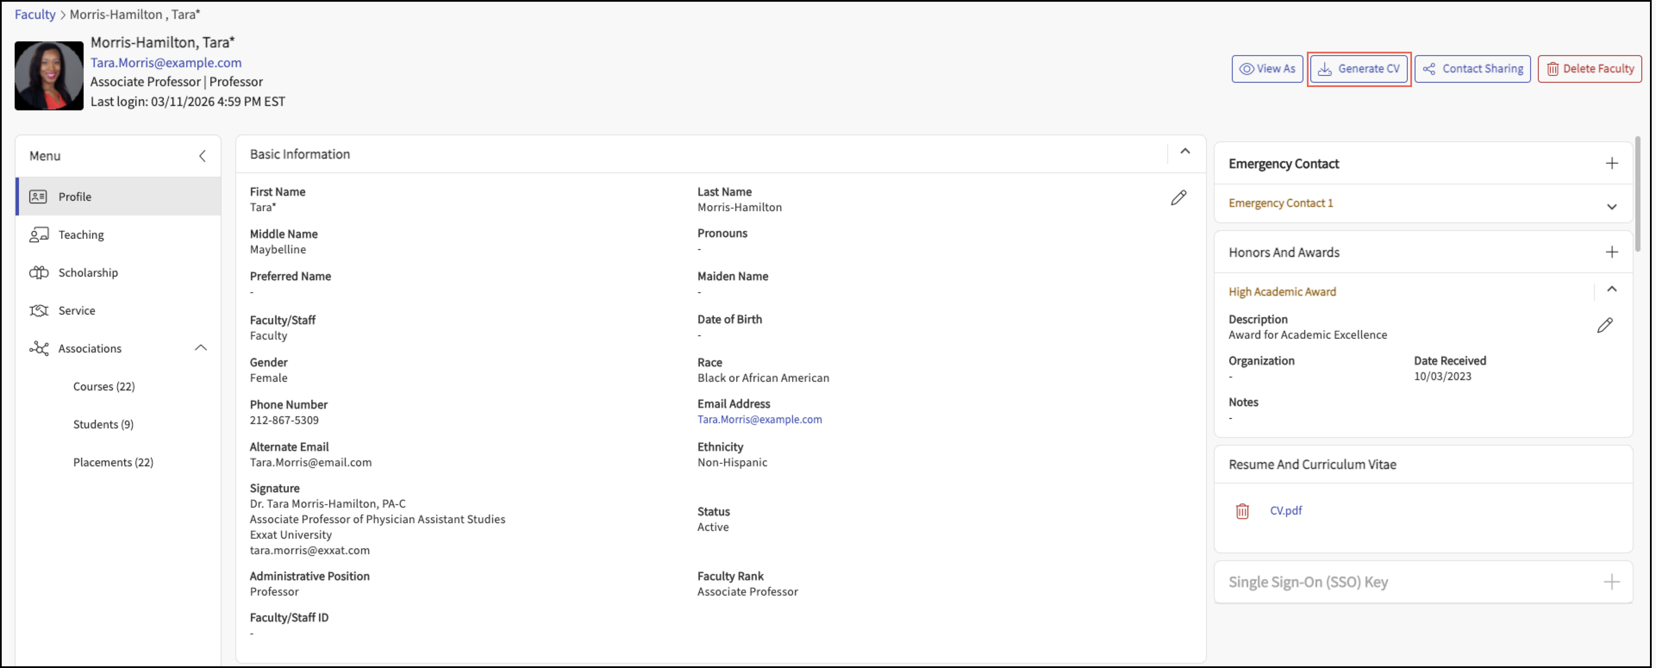Click Tara's profile photo thumbnail
This screenshot has width=1656, height=668.
pos(49,76)
